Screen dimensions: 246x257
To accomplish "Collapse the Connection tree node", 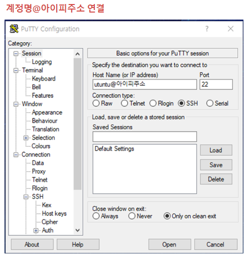I will 16,155.
